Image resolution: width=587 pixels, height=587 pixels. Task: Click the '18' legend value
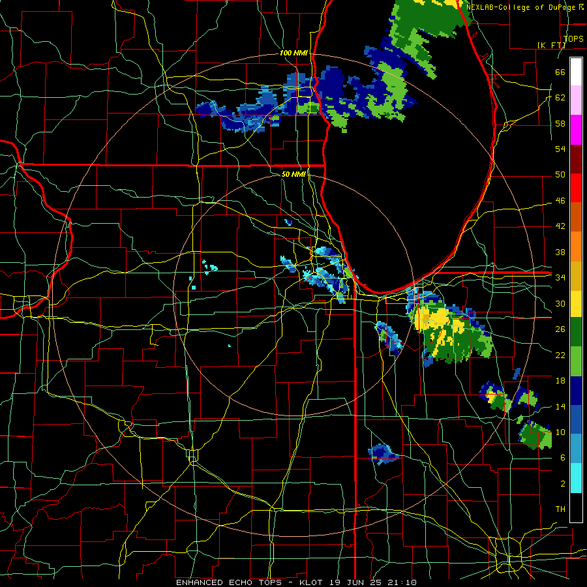click(x=560, y=381)
